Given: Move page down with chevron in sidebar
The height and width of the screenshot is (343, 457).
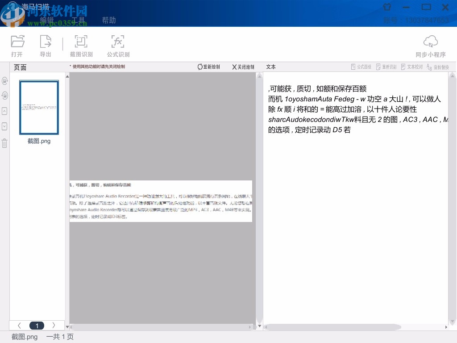Looking at the screenshot, I should tap(4, 127).
